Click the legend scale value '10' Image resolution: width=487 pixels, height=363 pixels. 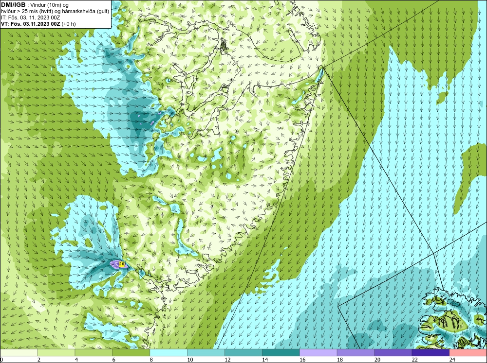point(190,360)
